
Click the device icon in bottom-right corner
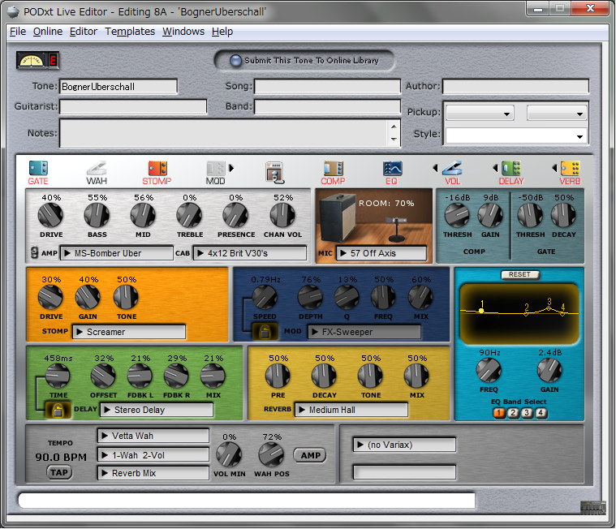[x=592, y=507]
